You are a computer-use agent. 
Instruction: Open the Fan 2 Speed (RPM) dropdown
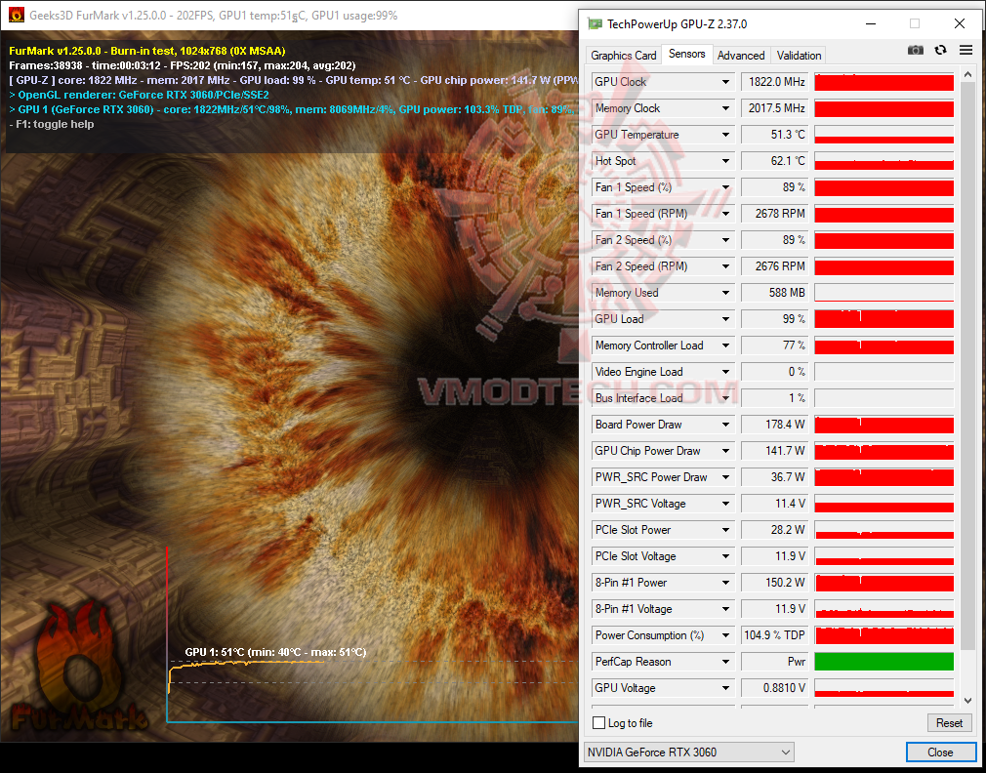pos(725,266)
